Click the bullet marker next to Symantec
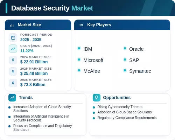This screenshot has width=175, height=140. tap(125, 70)
